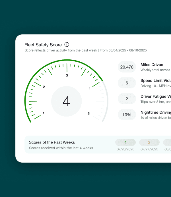Click gauge label 3
This screenshot has height=197, width=171.
[x=67, y=75]
